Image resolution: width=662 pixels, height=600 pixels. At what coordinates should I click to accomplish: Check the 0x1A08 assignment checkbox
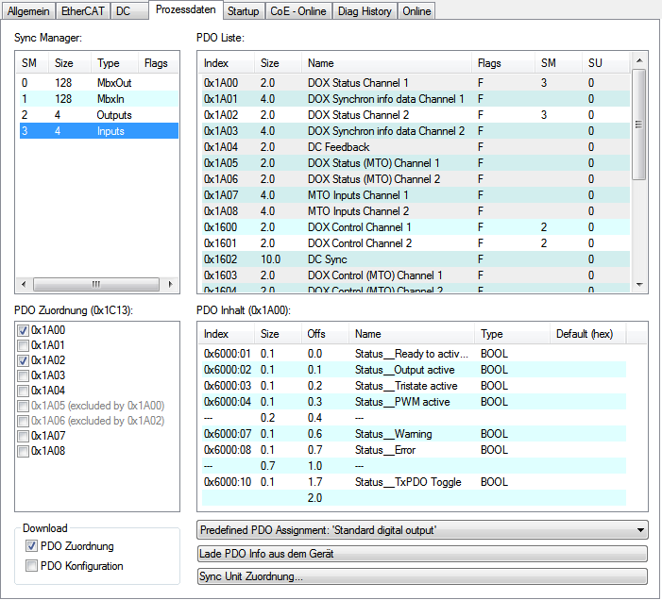(24, 451)
